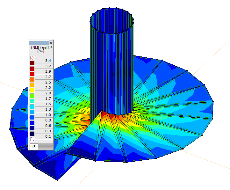
Task: Select the legend value 3,2
Action: tap(48, 66)
